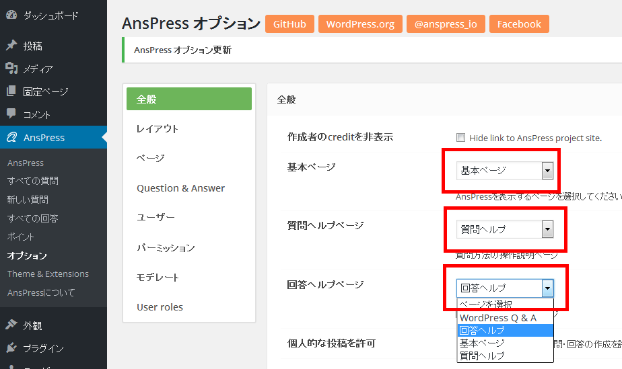Image resolution: width=622 pixels, height=369 pixels.
Task: Select the 全般 settings tab
Action: tap(188, 99)
